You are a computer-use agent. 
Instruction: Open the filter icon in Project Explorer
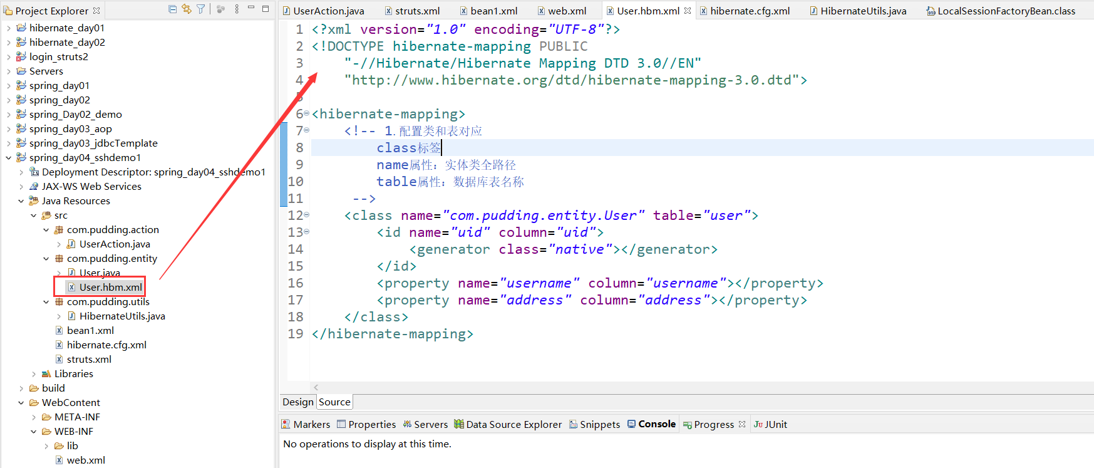(x=201, y=9)
